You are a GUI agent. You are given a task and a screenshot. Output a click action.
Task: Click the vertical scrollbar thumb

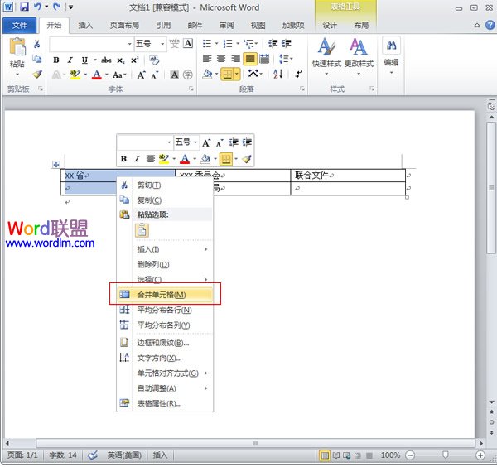coord(491,188)
